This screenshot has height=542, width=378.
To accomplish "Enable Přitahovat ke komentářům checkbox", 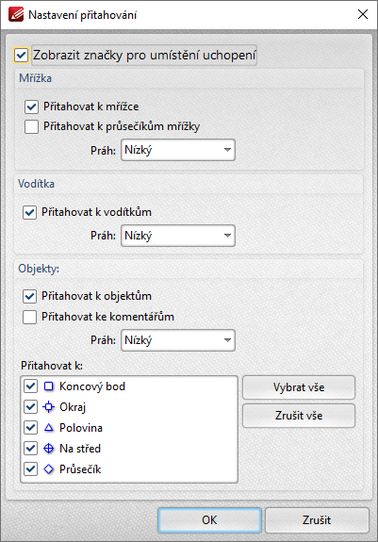I will pos(30,317).
